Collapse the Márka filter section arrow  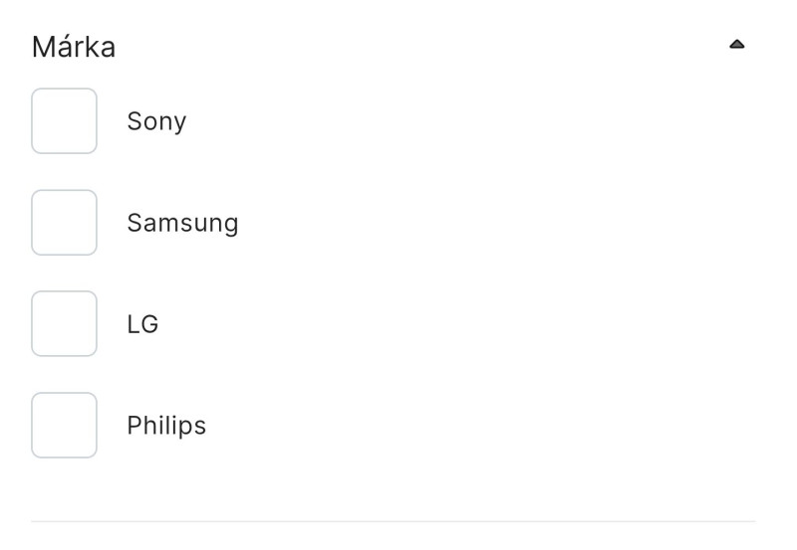(x=736, y=45)
